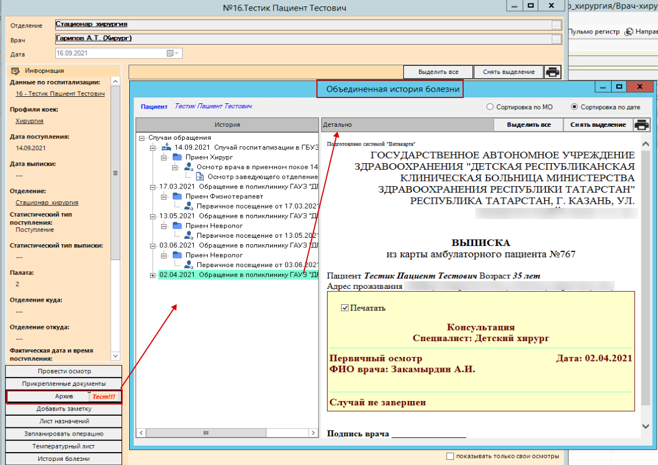Check показывать только свои осмотры

click(450, 456)
